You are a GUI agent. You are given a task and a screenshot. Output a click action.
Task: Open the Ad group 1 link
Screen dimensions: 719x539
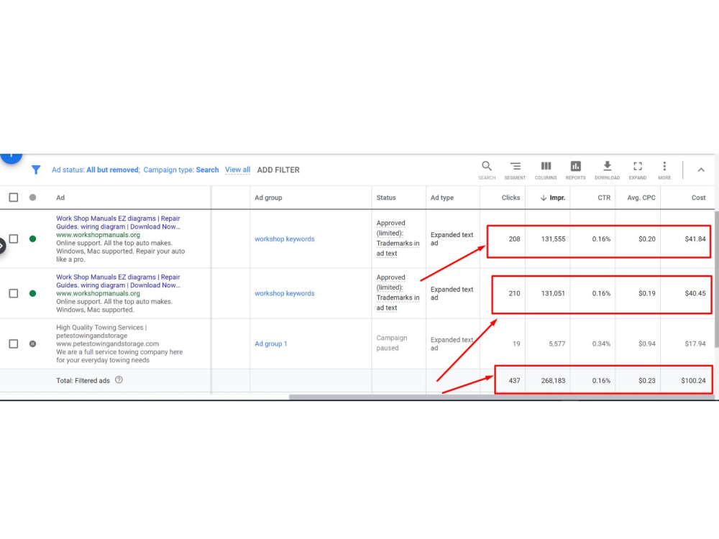click(x=271, y=344)
